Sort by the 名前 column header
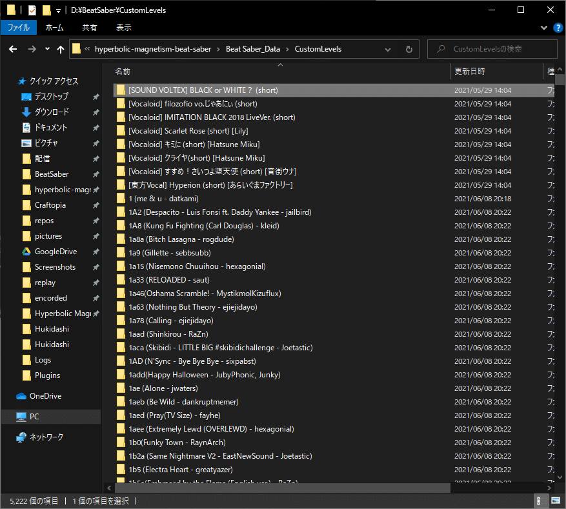 coord(123,72)
